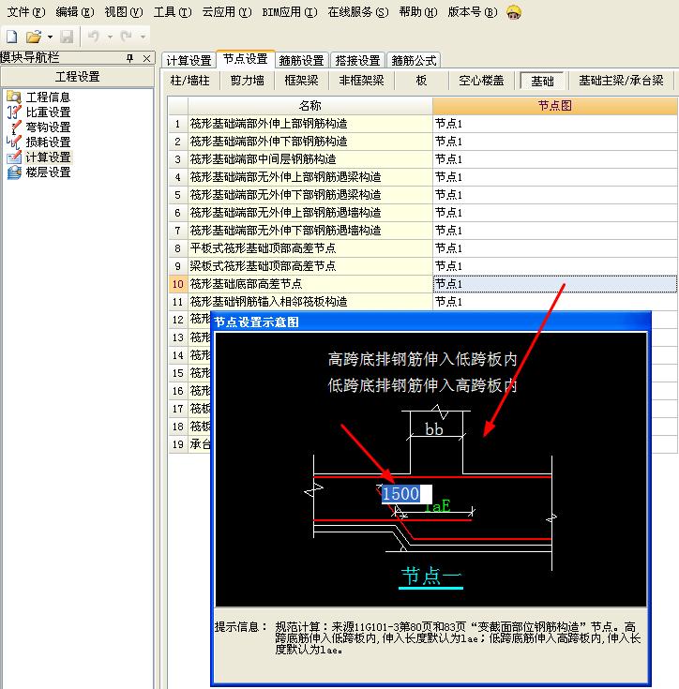
Task: Click the 节点设置示意图 dialog title bar
Action: pos(430,322)
